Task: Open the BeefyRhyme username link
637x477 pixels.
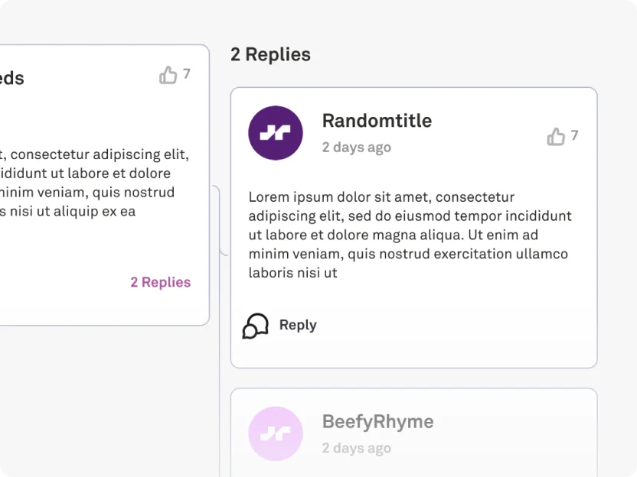Action: pyautogui.click(x=377, y=422)
